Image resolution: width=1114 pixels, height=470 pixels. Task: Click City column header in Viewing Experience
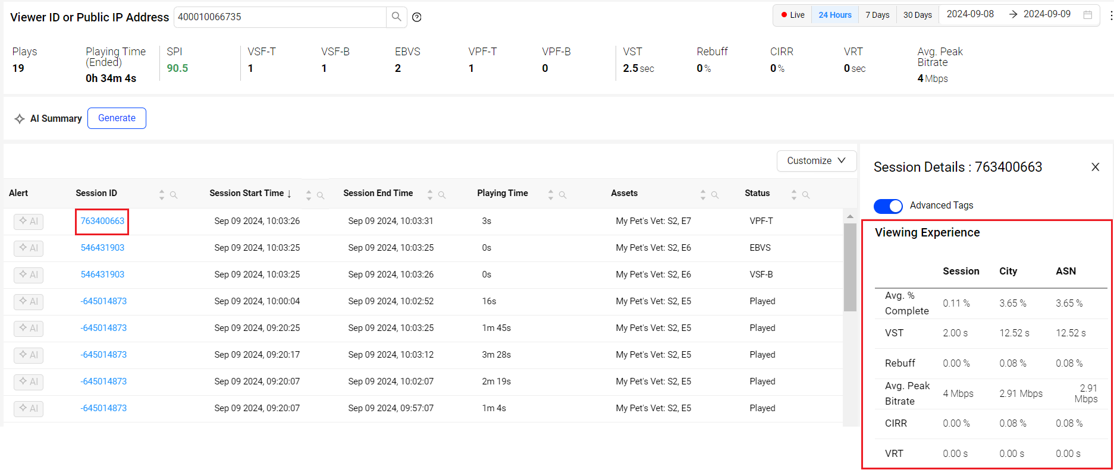click(1008, 272)
